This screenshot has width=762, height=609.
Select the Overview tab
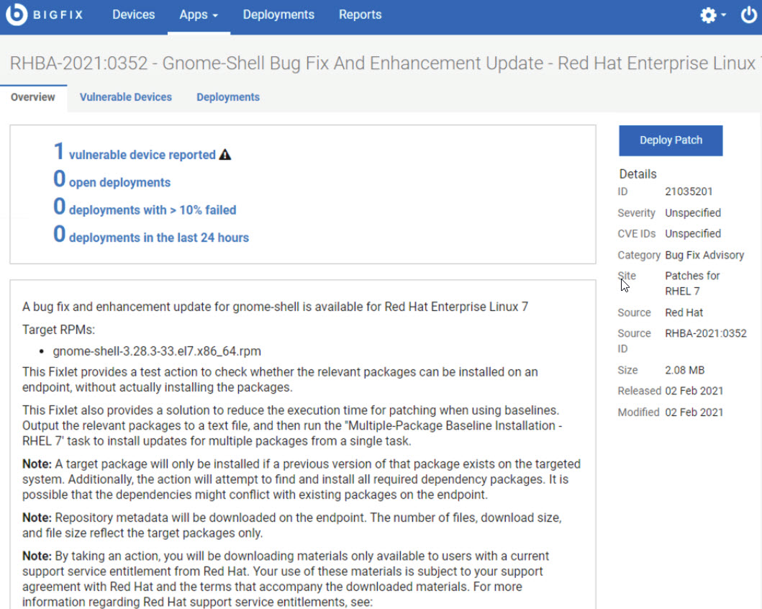point(33,97)
